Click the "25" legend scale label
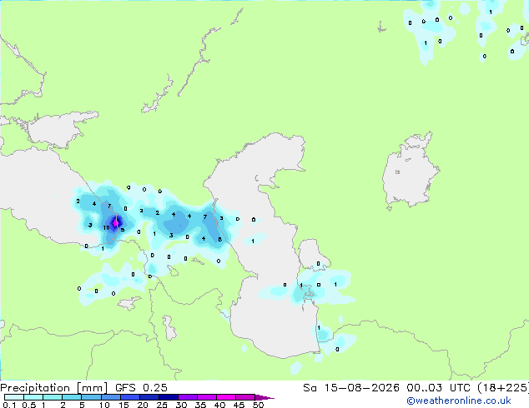The height and width of the screenshot is (408, 529). coord(162,405)
